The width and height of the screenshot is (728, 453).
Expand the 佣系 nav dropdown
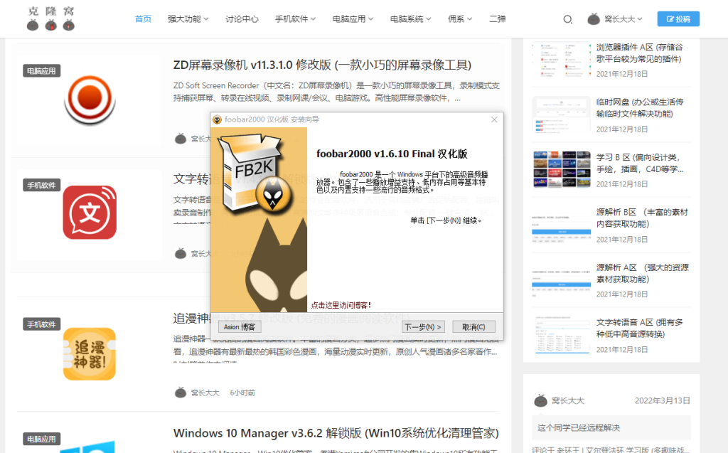[460, 19]
